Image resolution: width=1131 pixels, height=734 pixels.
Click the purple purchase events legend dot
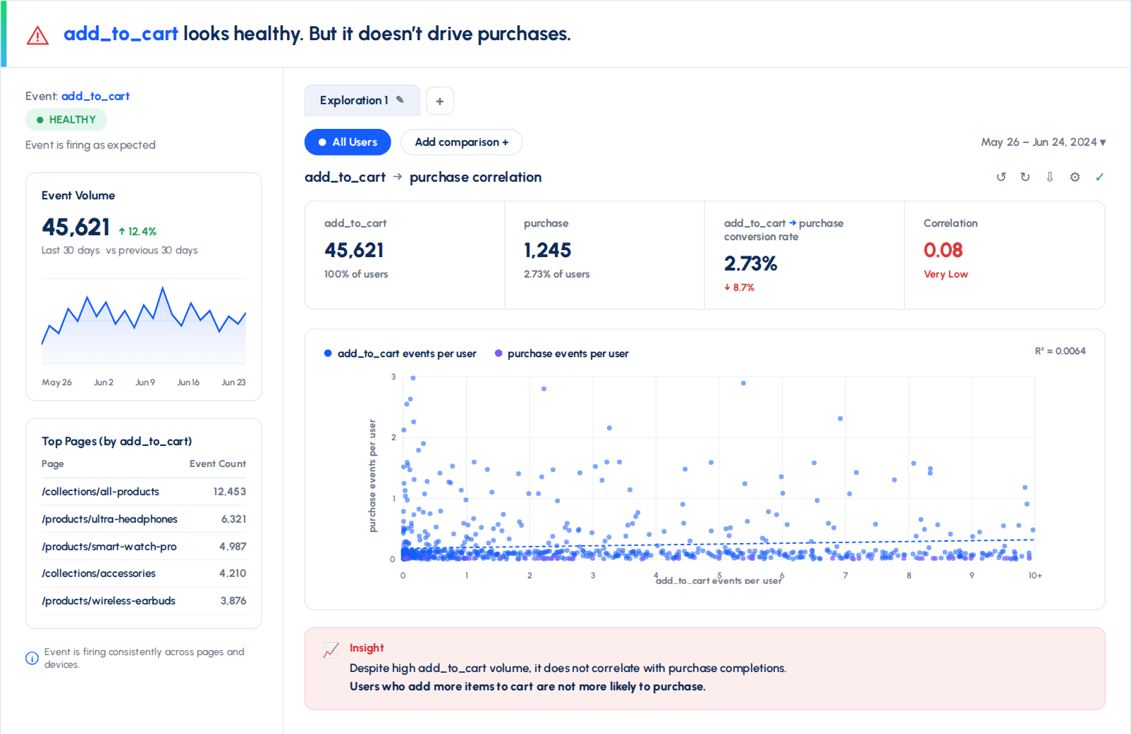coord(499,354)
